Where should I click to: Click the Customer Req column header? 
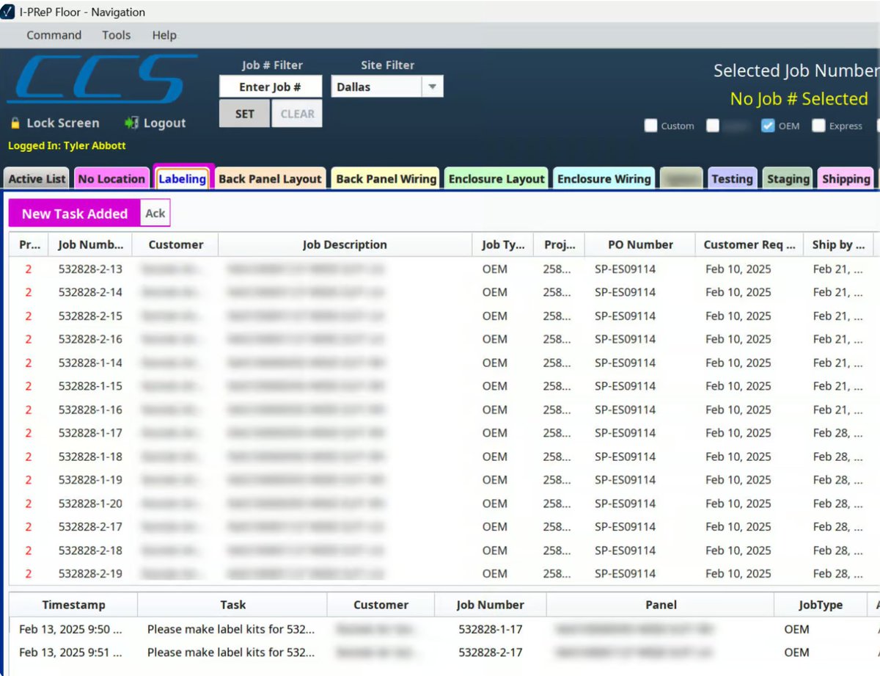[x=749, y=244]
